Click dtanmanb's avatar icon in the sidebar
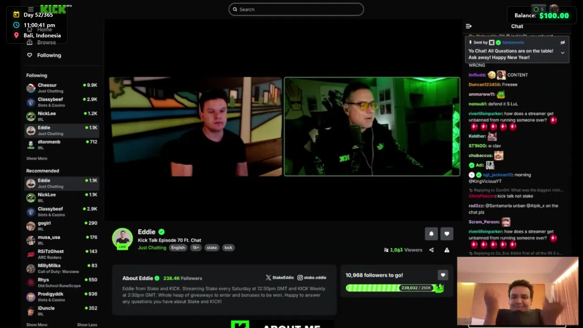The image size is (583, 328). pos(31,144)
